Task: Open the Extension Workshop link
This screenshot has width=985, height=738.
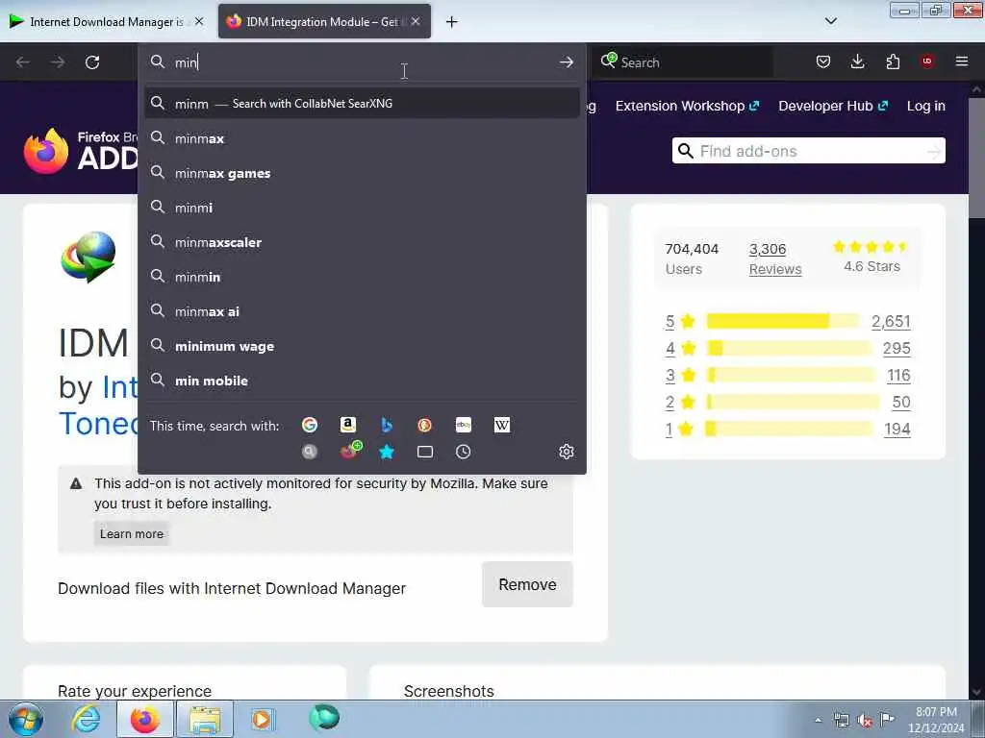Action: pyautogui.click(x=687, y=106)
